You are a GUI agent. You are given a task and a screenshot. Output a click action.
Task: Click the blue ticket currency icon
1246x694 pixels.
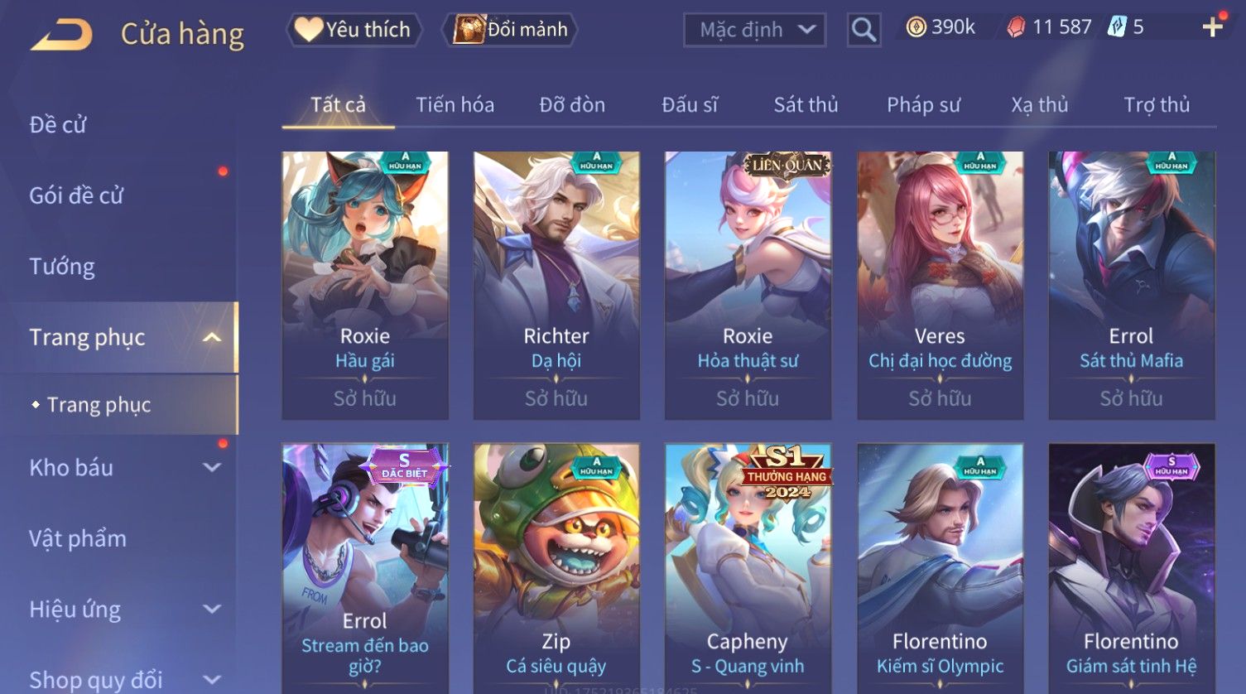(1117, 27)
